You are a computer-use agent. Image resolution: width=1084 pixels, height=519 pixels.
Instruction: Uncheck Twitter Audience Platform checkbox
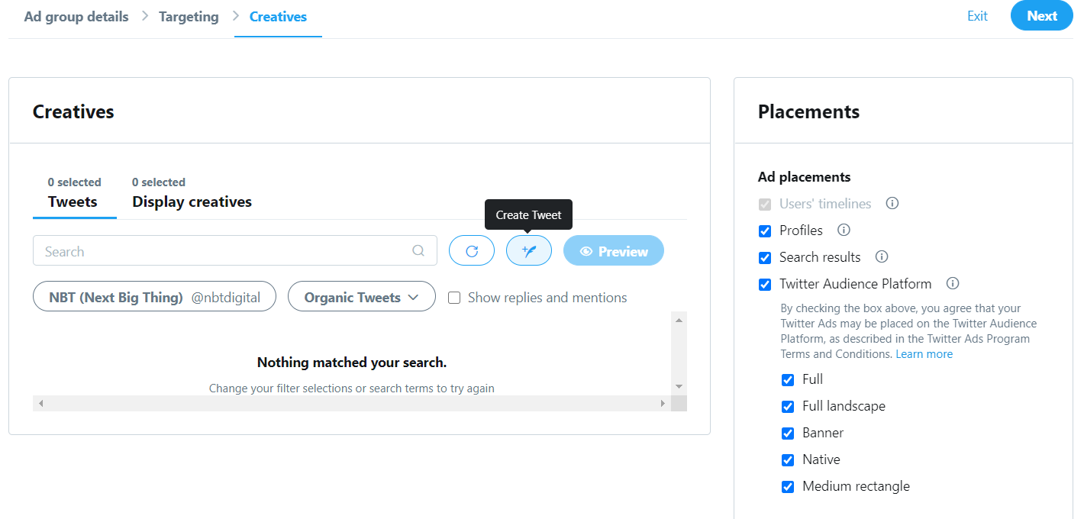click(765, 285)
